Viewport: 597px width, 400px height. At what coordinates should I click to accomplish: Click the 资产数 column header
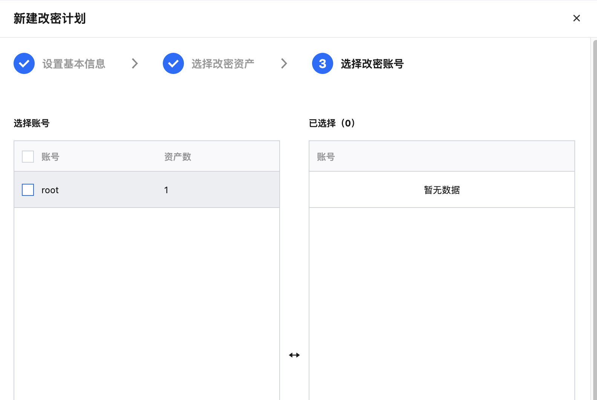(178, 157)
